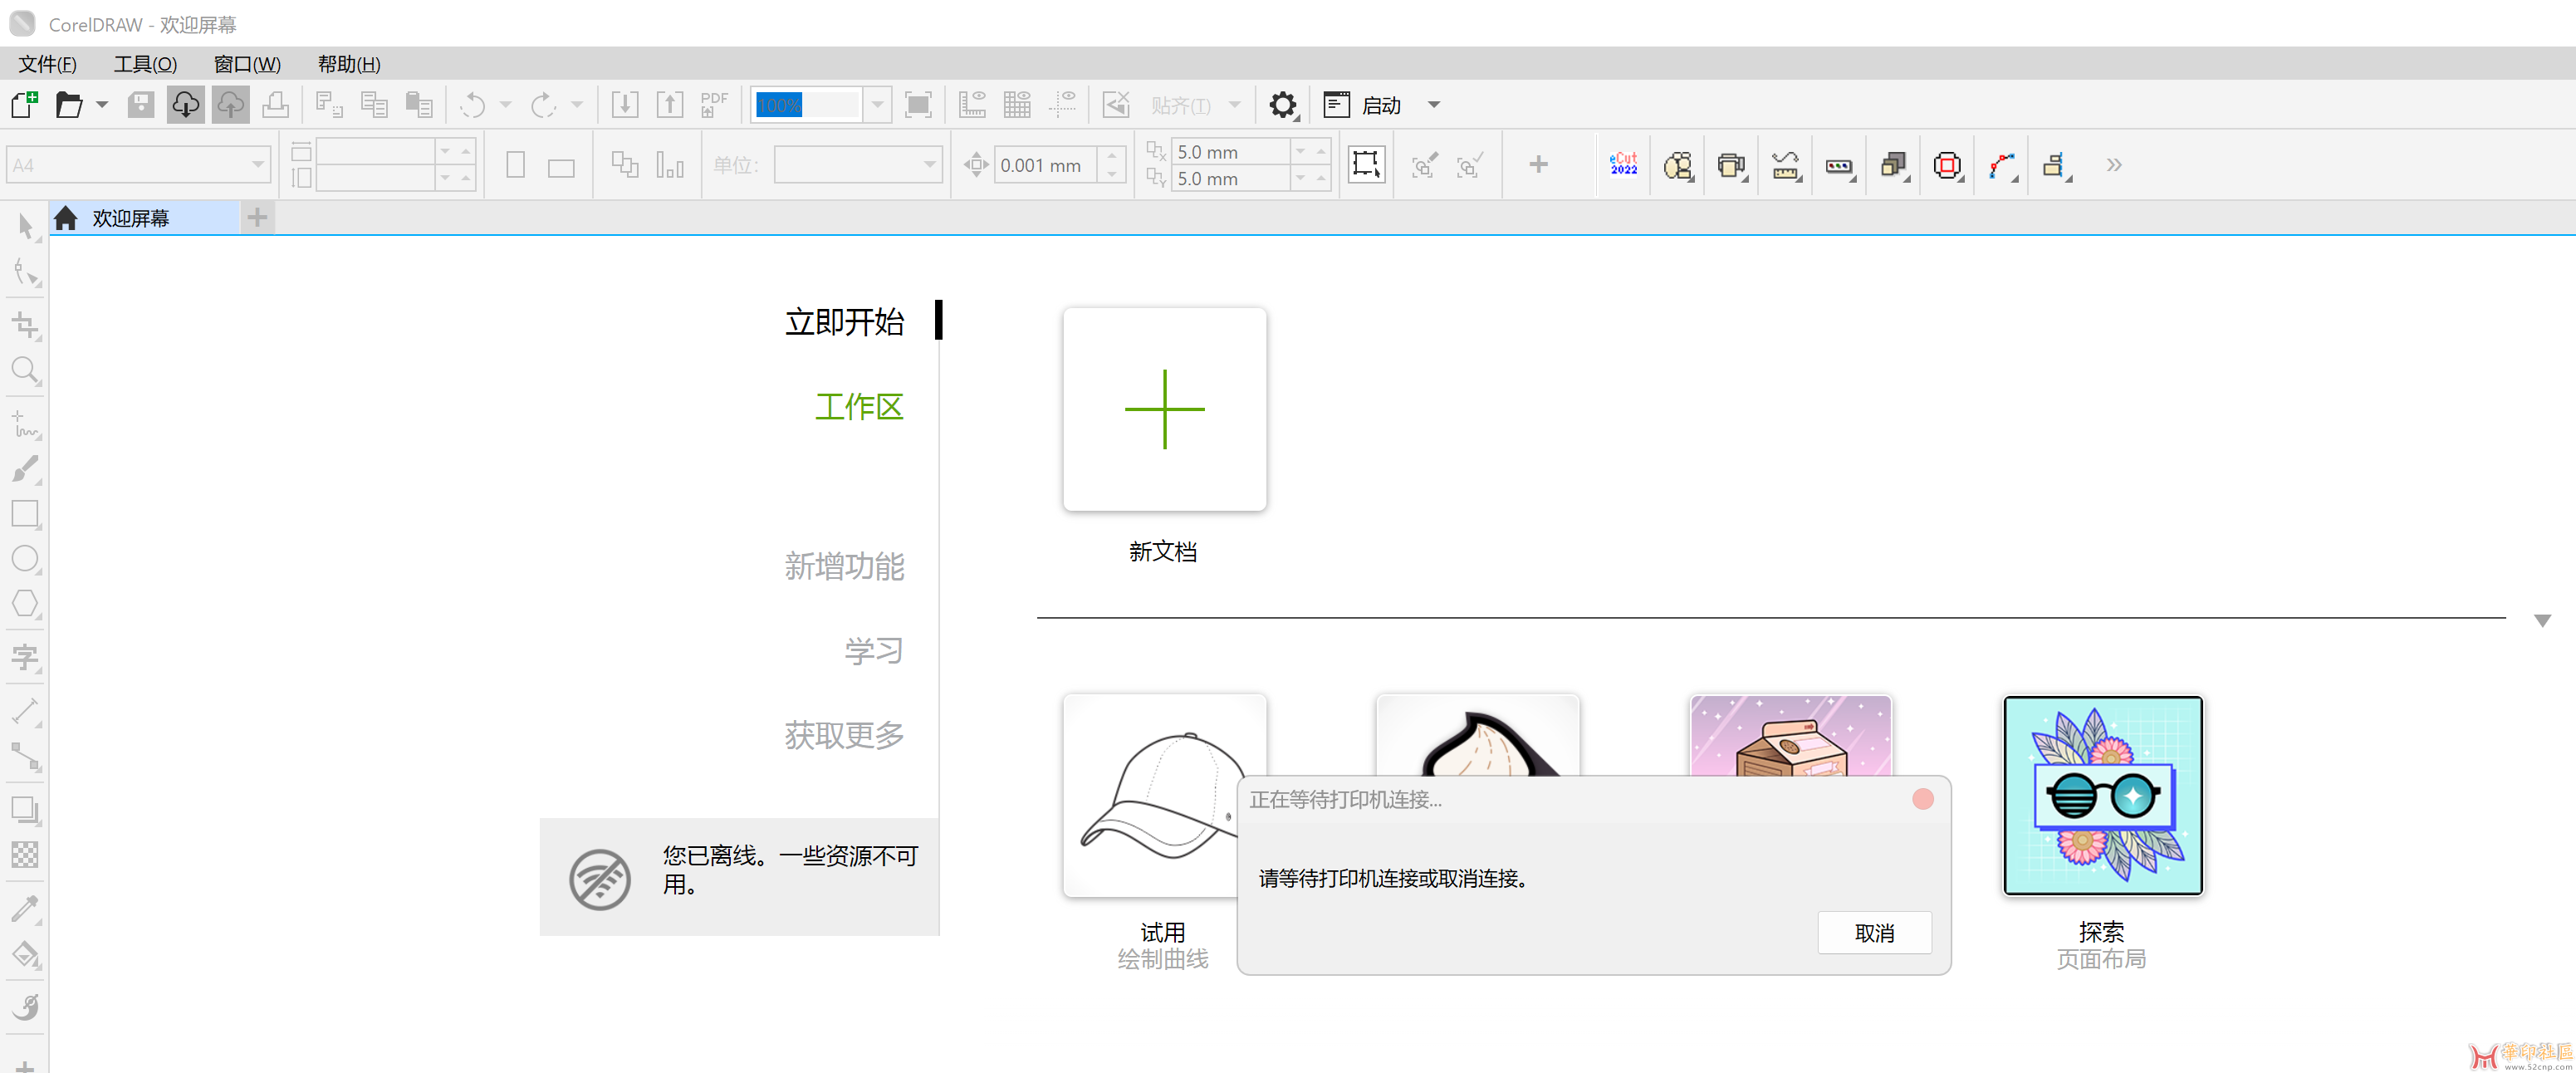Select the Text tool
This screenshot has width=2576, height=1073.
(26, 657)
